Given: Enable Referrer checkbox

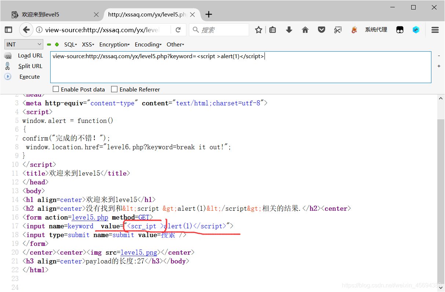Looking at the screenshot, I should click(114, 89).
